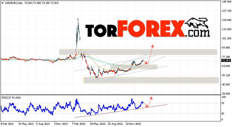This screenshot has height=127, width=232.
Task: Select the RSI scale label 0
Action: click(222, 119)
